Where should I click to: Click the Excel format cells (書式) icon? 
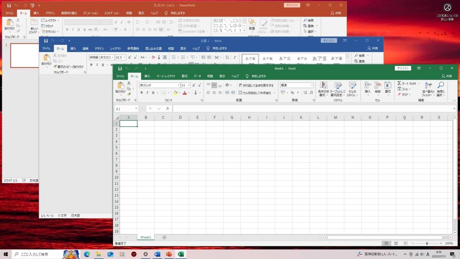pyautogui.click(x=388, y=86)
